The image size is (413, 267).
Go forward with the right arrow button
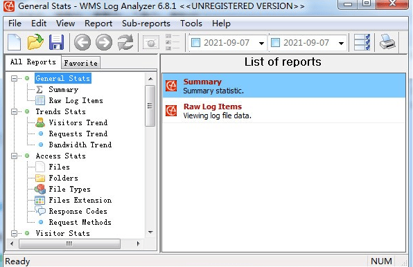click(104, 42)
